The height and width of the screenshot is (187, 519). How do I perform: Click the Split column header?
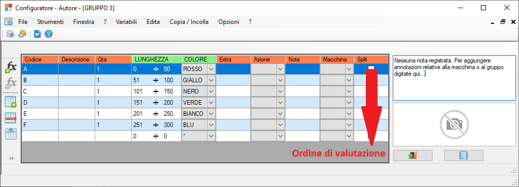pos(371,59)
